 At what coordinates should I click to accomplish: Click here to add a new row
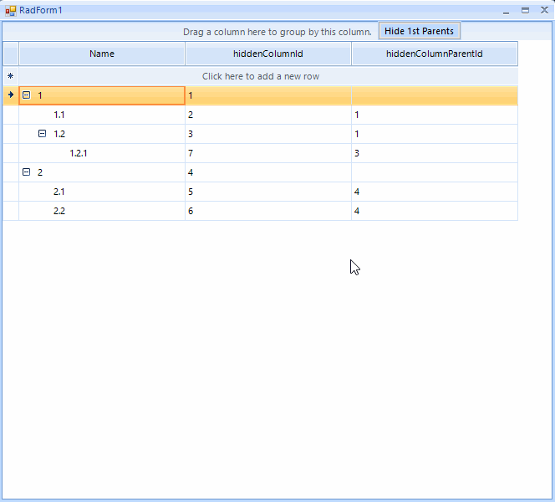click(261, 76)
